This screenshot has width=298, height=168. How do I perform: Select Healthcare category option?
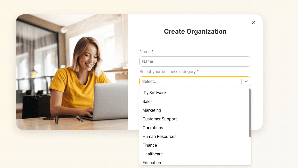click(x=152, y=154)
